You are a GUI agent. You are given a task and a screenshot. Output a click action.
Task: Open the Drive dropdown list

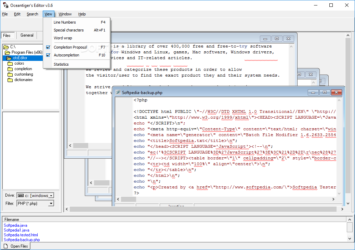tap(51, 195)
